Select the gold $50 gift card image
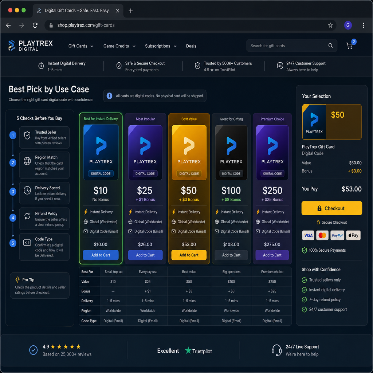373x373 pixels. (x=189, y=153)
